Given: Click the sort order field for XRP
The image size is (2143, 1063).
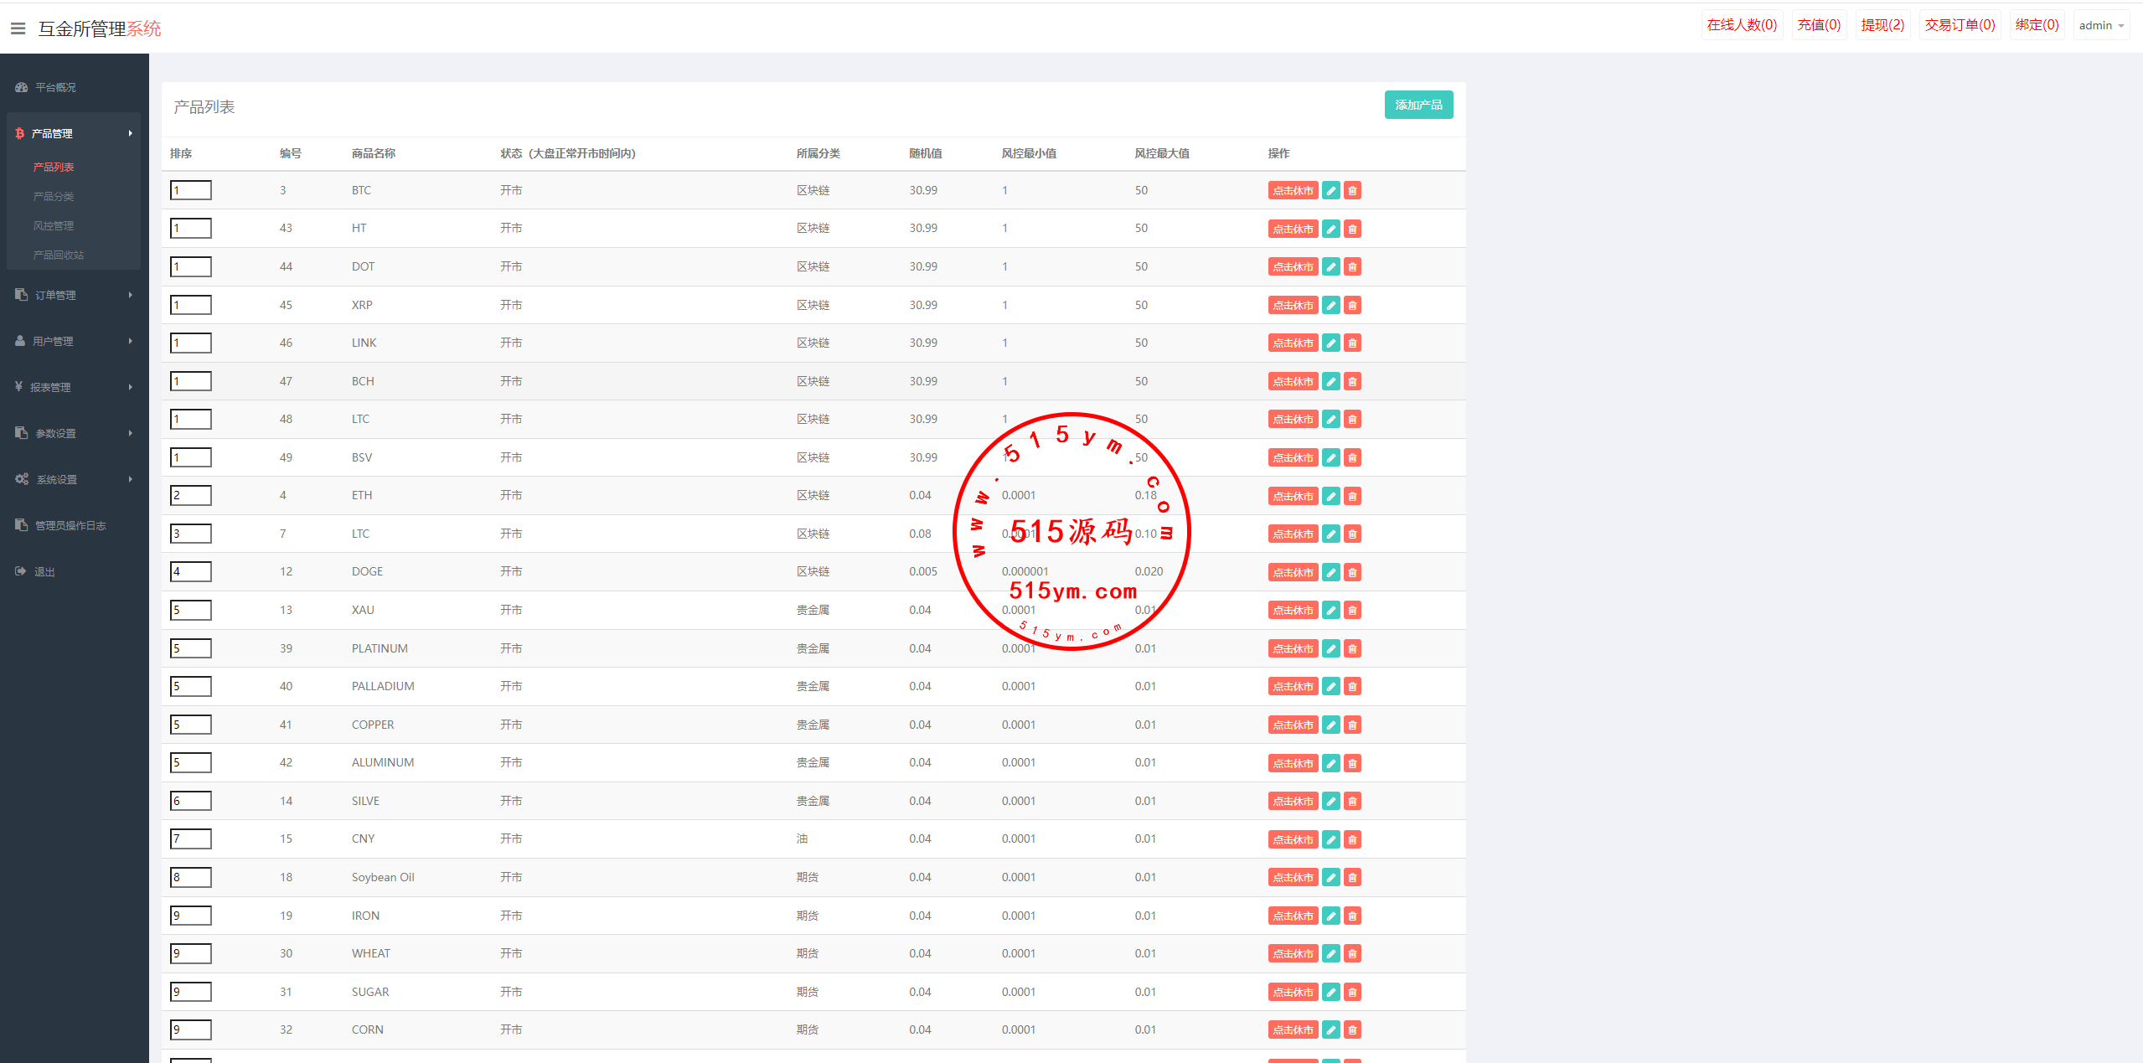Looking at the screenshot, I should point(191,305).
